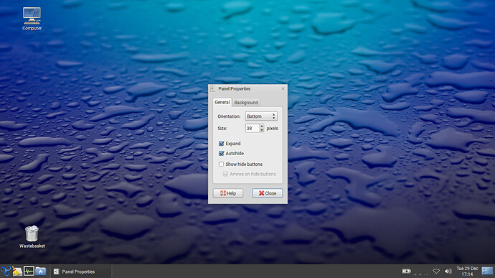Click the Close button with red X
Image resolution: width=495 pixels, height=278 pixels.
(268, 193)
